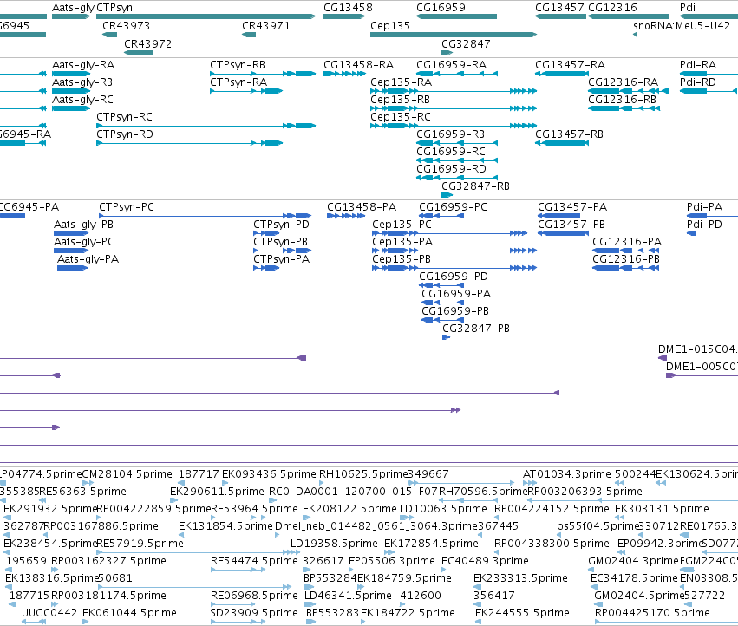Screen dimensions: 738x626
Task: Click protein Cep135-PC
Action: tap(449, 233)
